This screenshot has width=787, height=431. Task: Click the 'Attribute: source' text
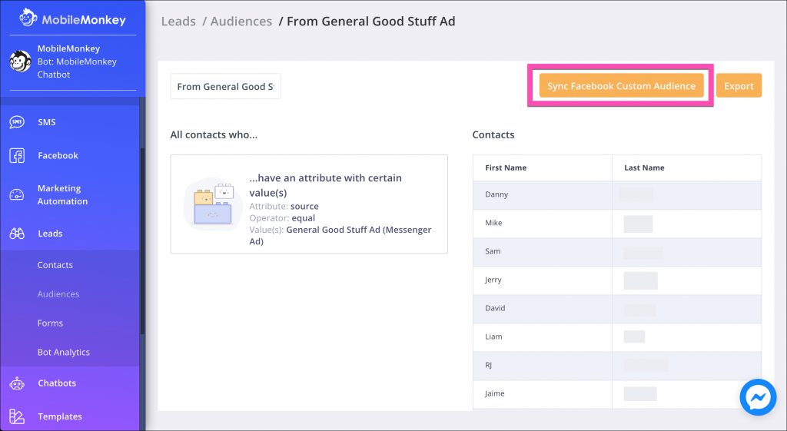point(284,206)
